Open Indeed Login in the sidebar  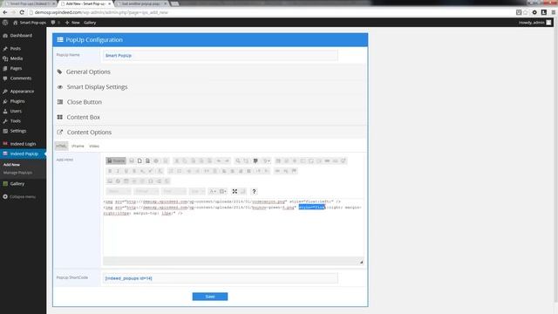(23, 144)
